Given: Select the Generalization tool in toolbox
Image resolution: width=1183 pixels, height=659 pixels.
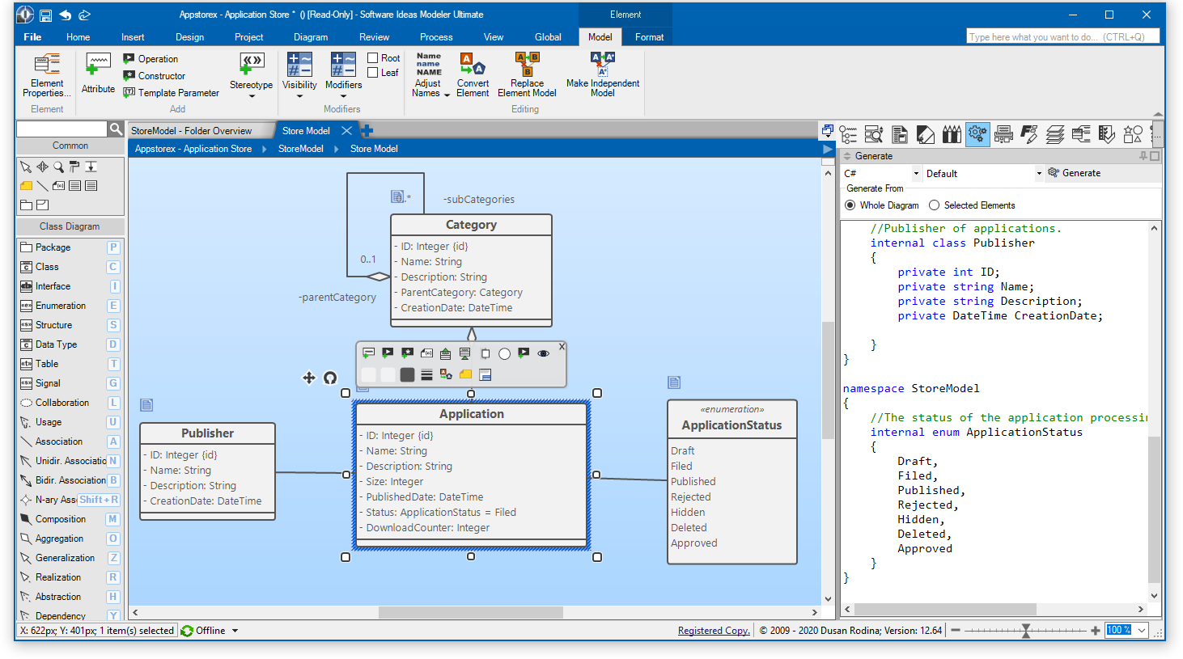Looking at the screenshot, I should click(65, 558).
